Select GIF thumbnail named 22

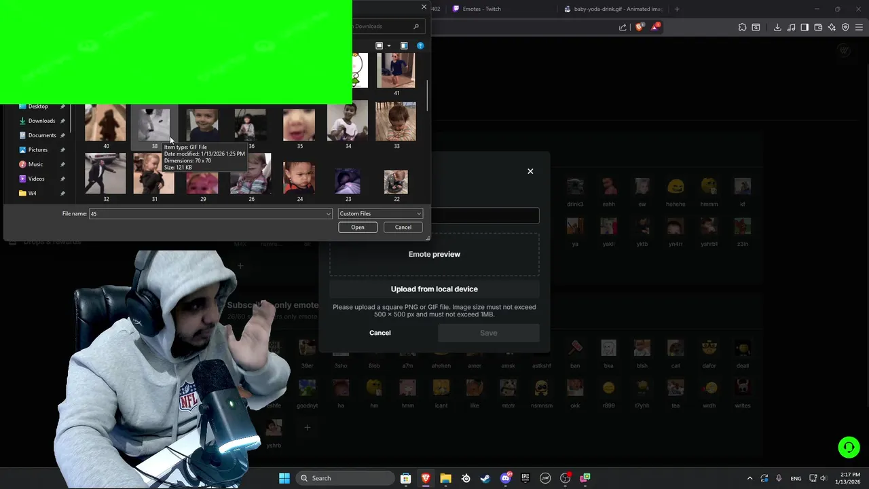396,185
